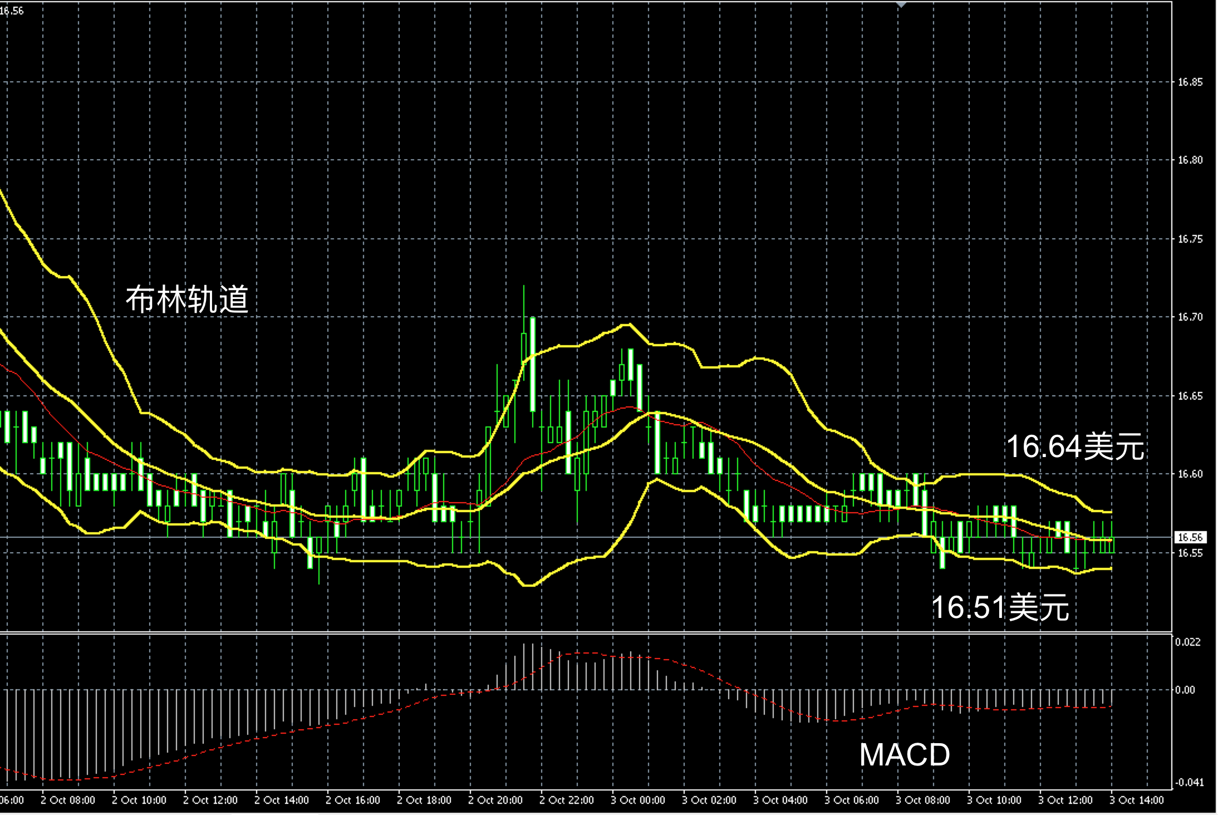1218x815 pixels.
Task: Click the chart shift triangle marker at top
Action: [x=901, y=5]
